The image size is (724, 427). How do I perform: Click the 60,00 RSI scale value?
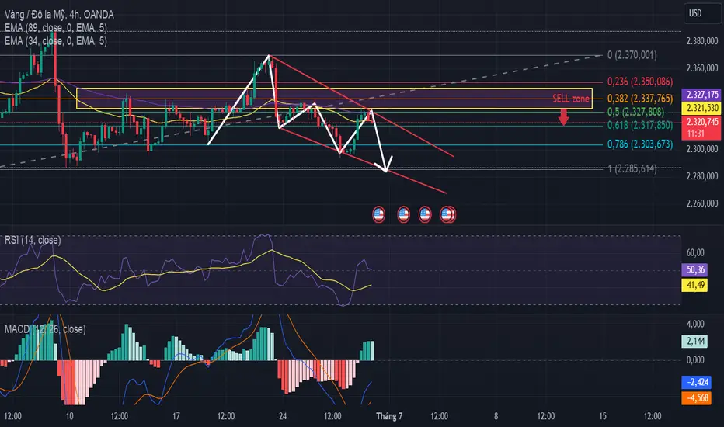(695, 252)
